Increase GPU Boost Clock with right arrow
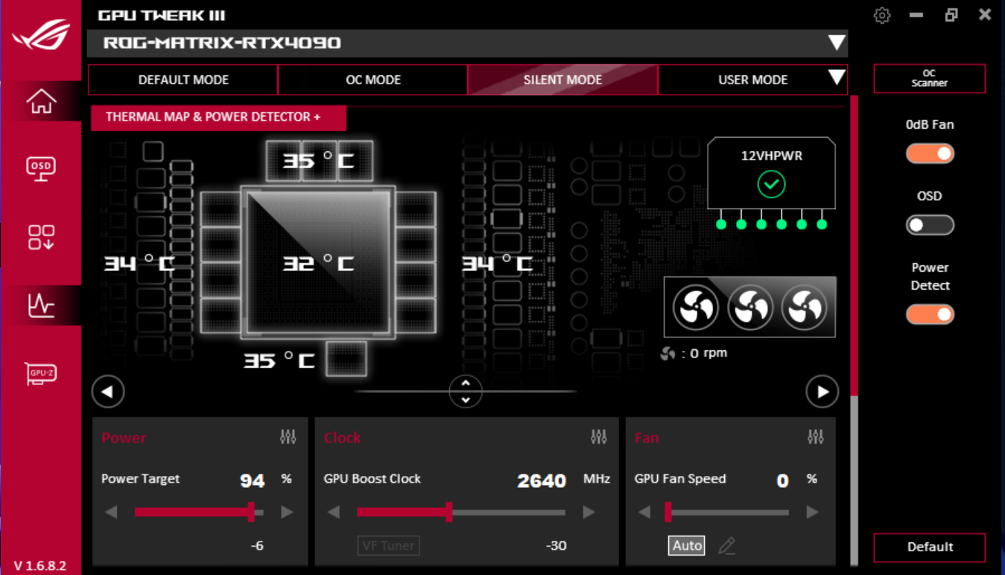Viewport: 1005px width, 575px height. [x=589, y=512]
